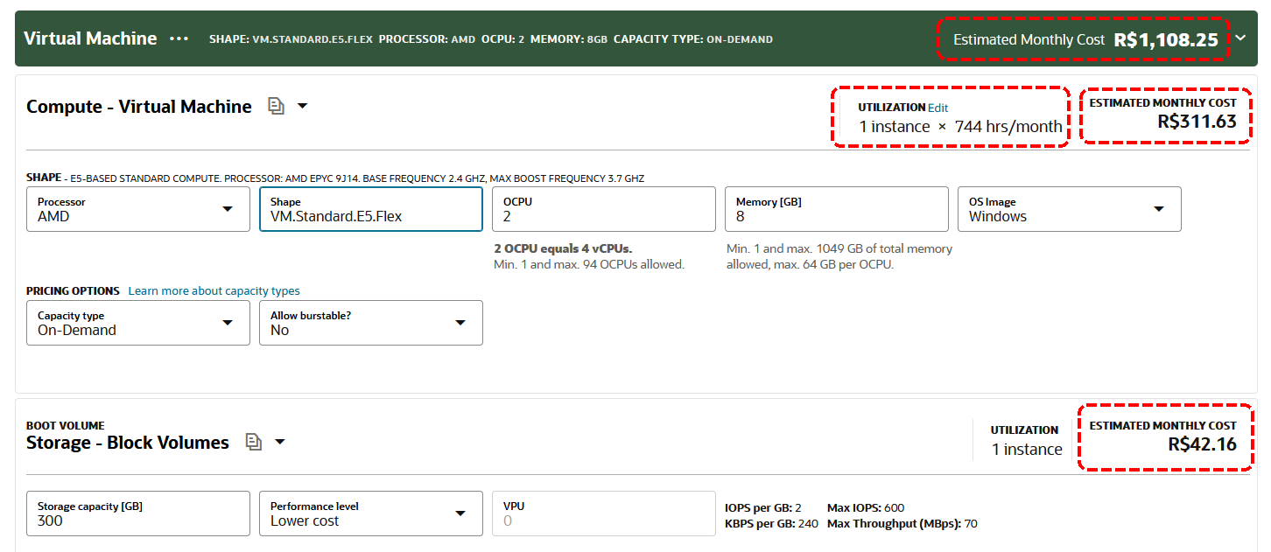Image resolution: width=1271 pixels, height=552 pixels.
Task: Expand the caret next to Storage - Block Volumes
Action: 280,443
